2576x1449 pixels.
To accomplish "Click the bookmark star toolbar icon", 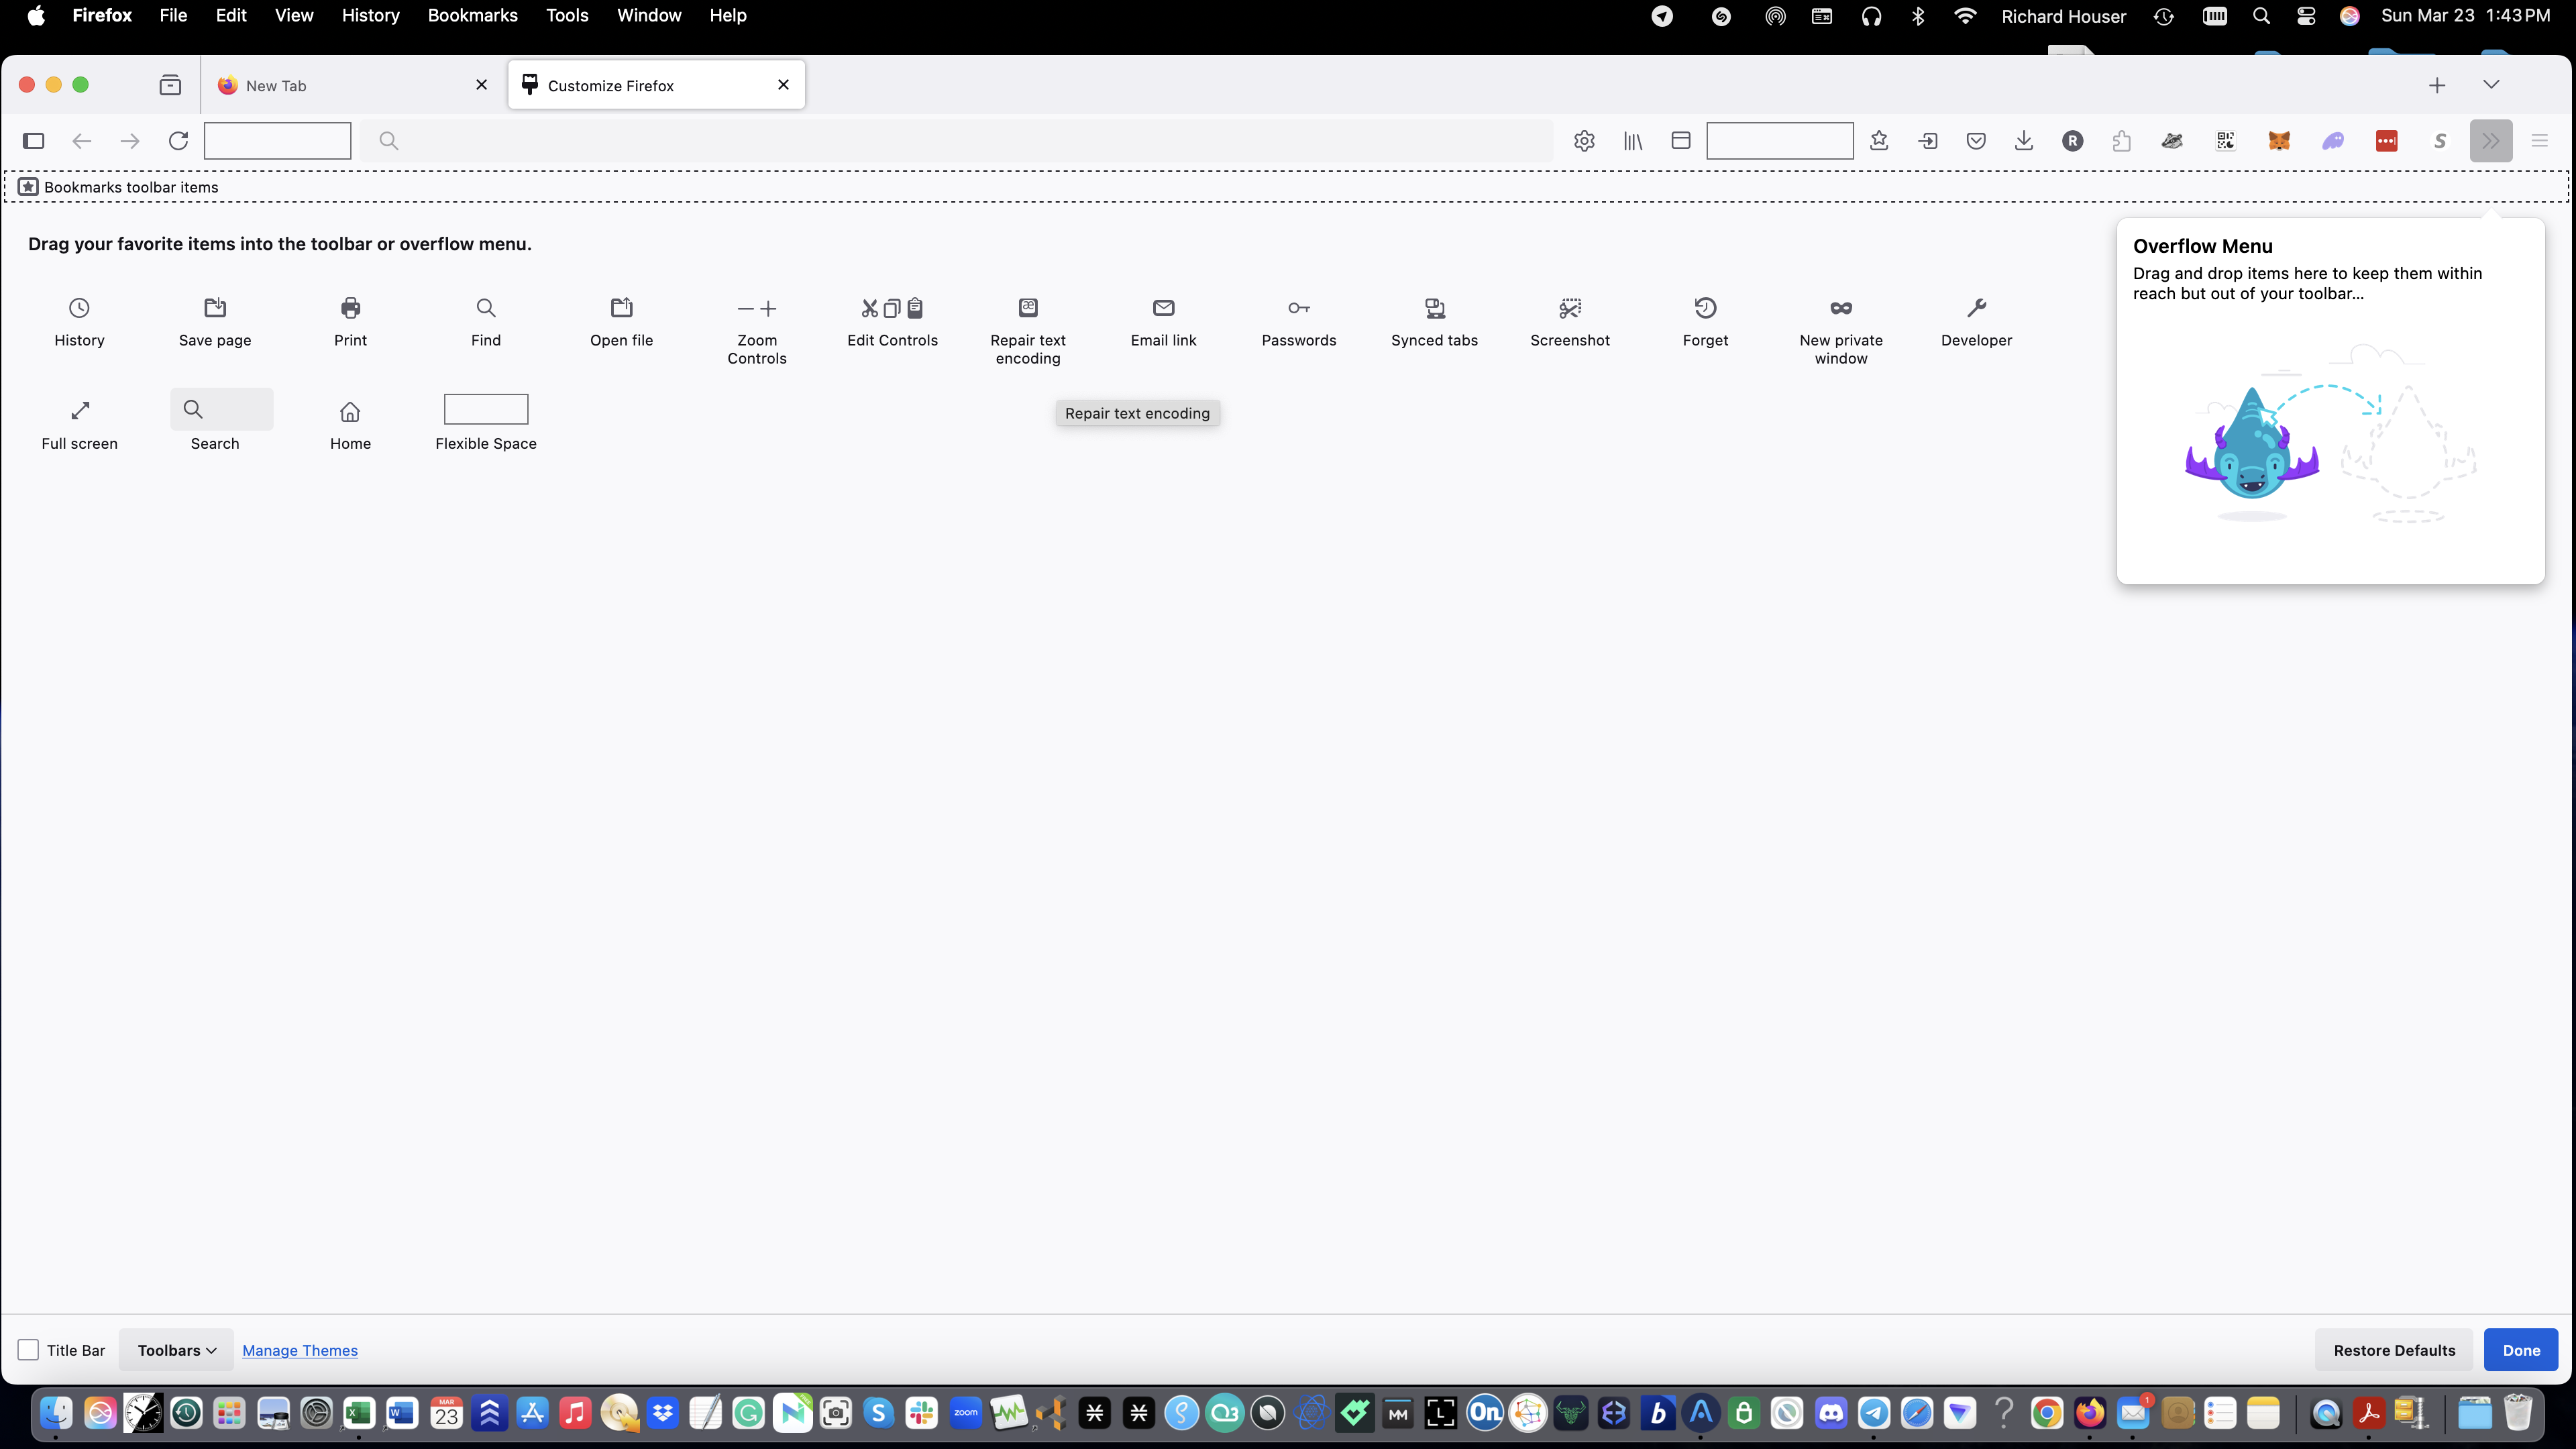I will 1879,141.
